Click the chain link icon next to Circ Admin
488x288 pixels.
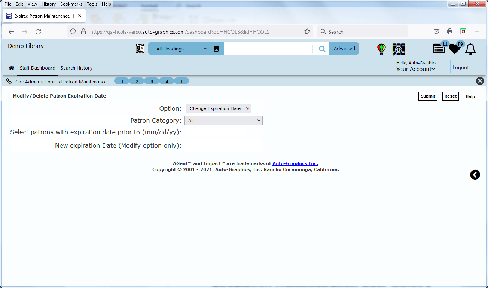[x=9, y=81]
